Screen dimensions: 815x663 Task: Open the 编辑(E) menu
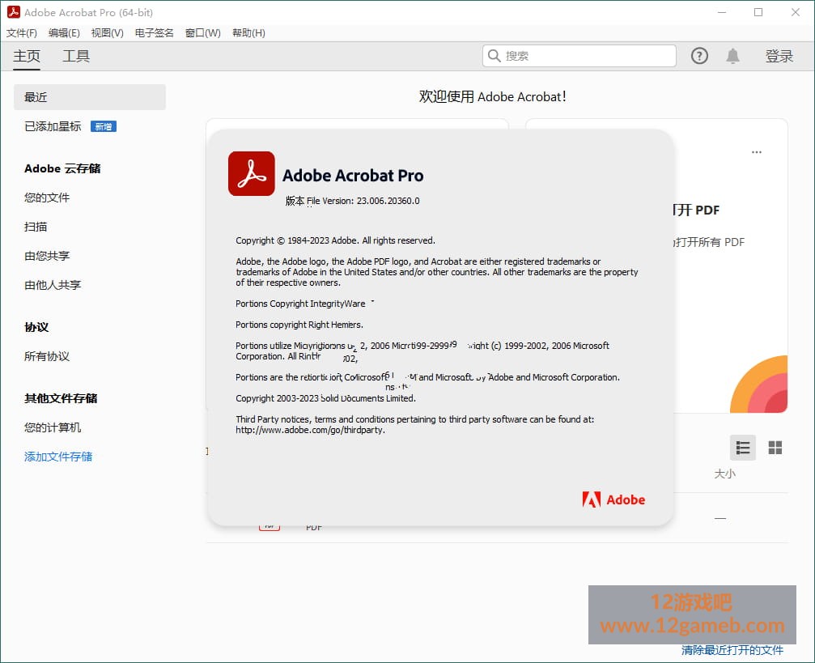[64, 32]
